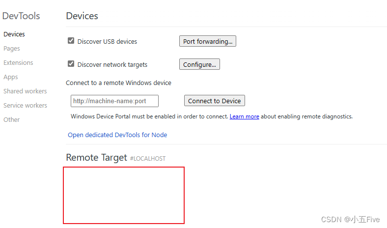
Task: Focus the machine-name:port address field
Action: pos(114,101)
